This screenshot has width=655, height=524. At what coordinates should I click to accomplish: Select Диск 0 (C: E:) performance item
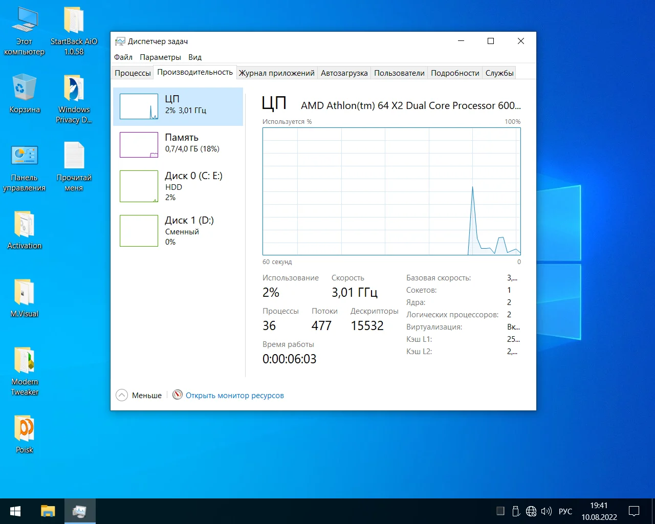tap(178, 186)
